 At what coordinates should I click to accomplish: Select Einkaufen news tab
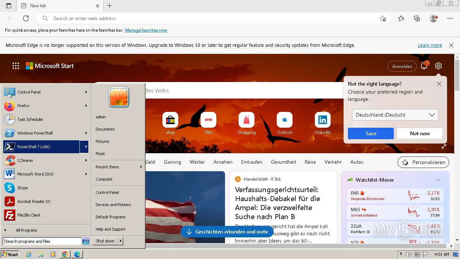click(252, 162)
